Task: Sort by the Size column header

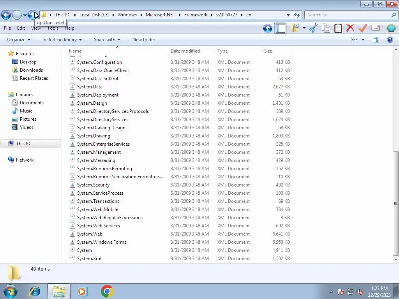Action: pos(277,51)
